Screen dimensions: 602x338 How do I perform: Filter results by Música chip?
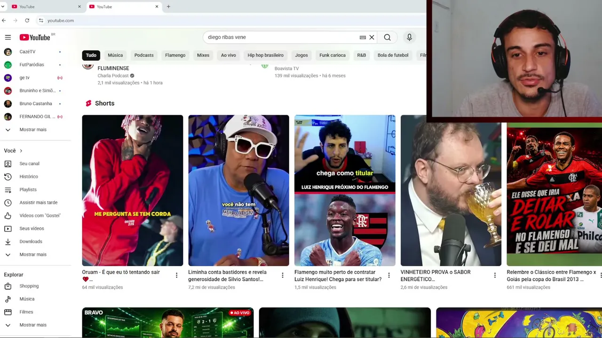115,55
